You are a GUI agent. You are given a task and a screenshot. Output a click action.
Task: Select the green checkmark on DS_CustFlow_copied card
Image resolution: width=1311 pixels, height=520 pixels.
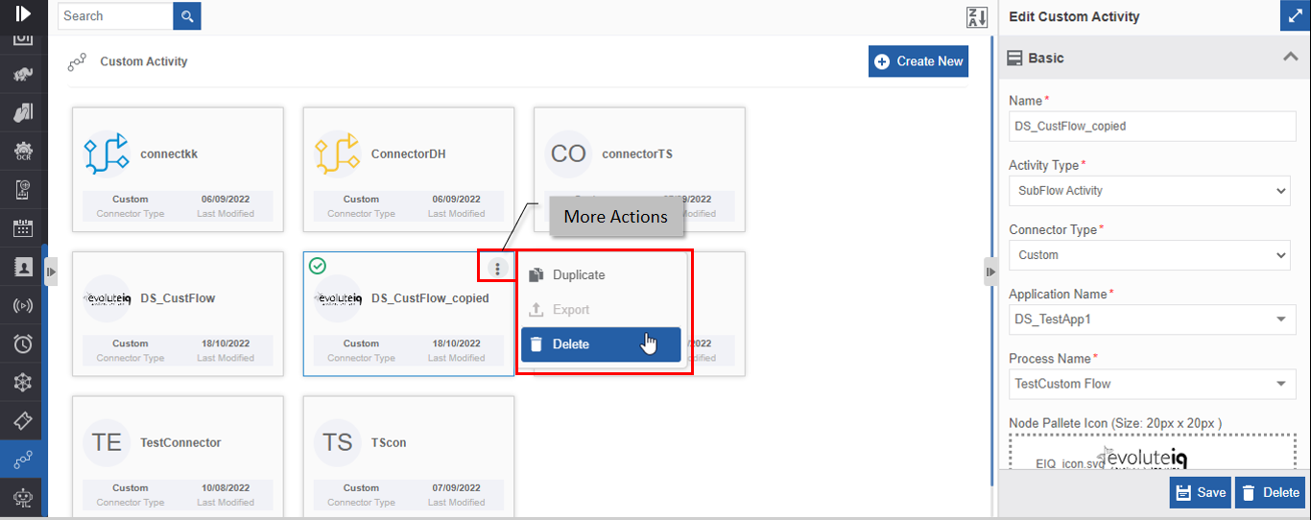click(x=318, y=266)
